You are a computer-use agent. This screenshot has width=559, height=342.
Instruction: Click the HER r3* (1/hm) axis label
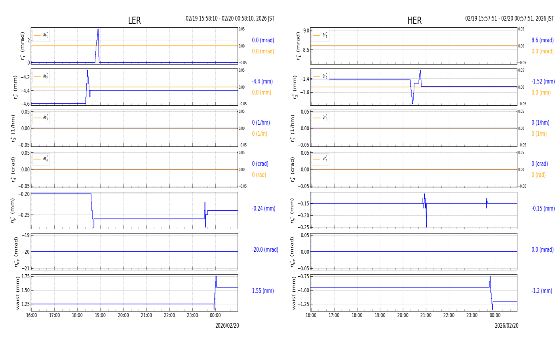(x=293, y=128)
